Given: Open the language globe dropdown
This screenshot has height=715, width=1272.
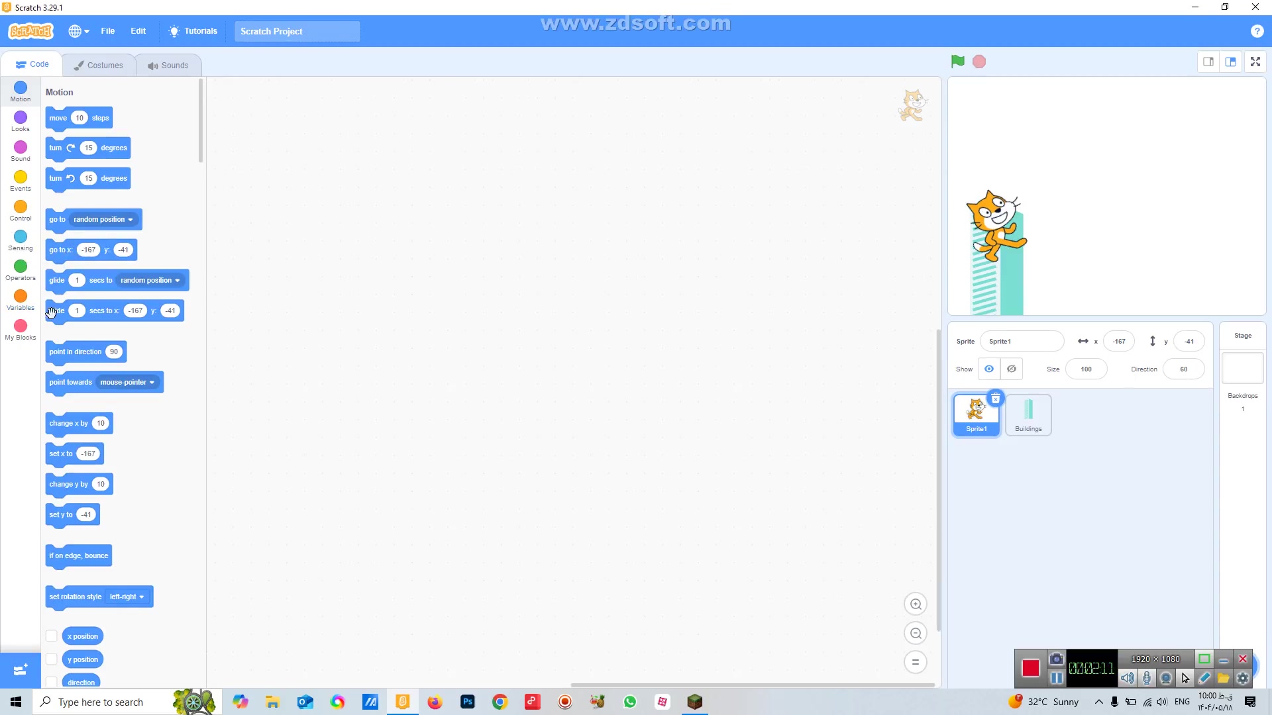Looking at the screenshot, I should (78, 31).
